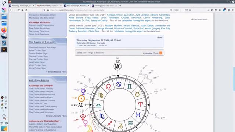Click the Mercury symbol on chart
235x132 pixels.
coord(83,92)
